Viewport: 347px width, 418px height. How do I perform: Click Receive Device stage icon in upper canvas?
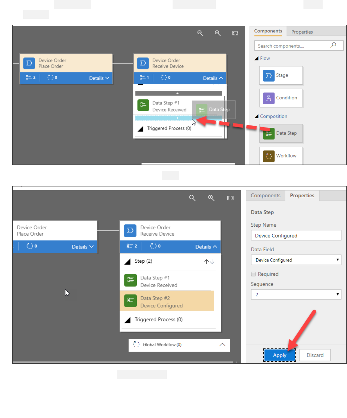click(x=143, y=63)
